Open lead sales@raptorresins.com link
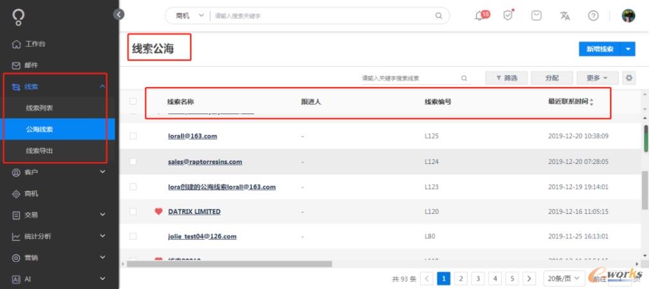This screenshot has width=649, height=289. (205, 161)
